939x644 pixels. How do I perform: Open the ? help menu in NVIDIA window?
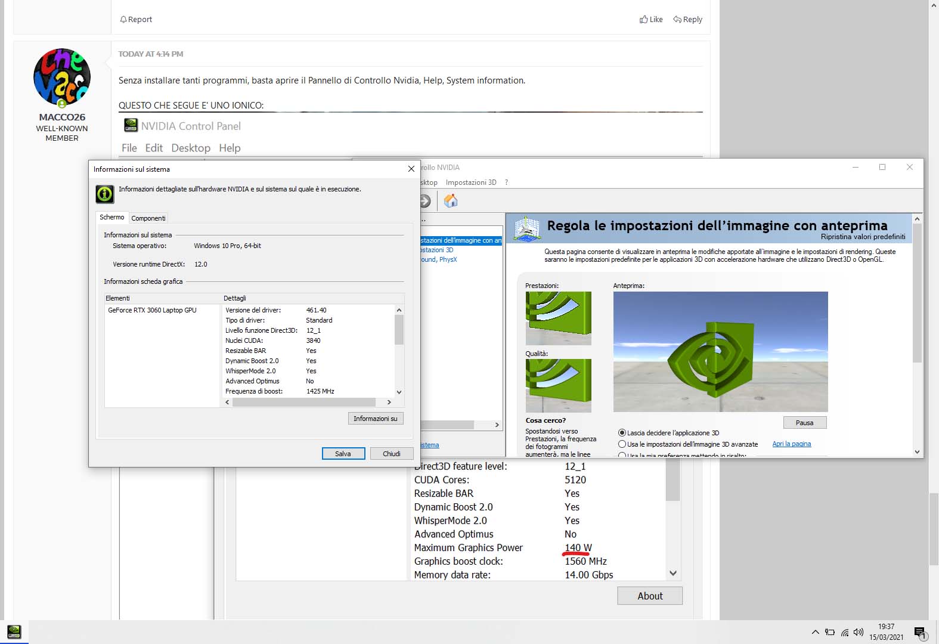click(x=507, y=182)
